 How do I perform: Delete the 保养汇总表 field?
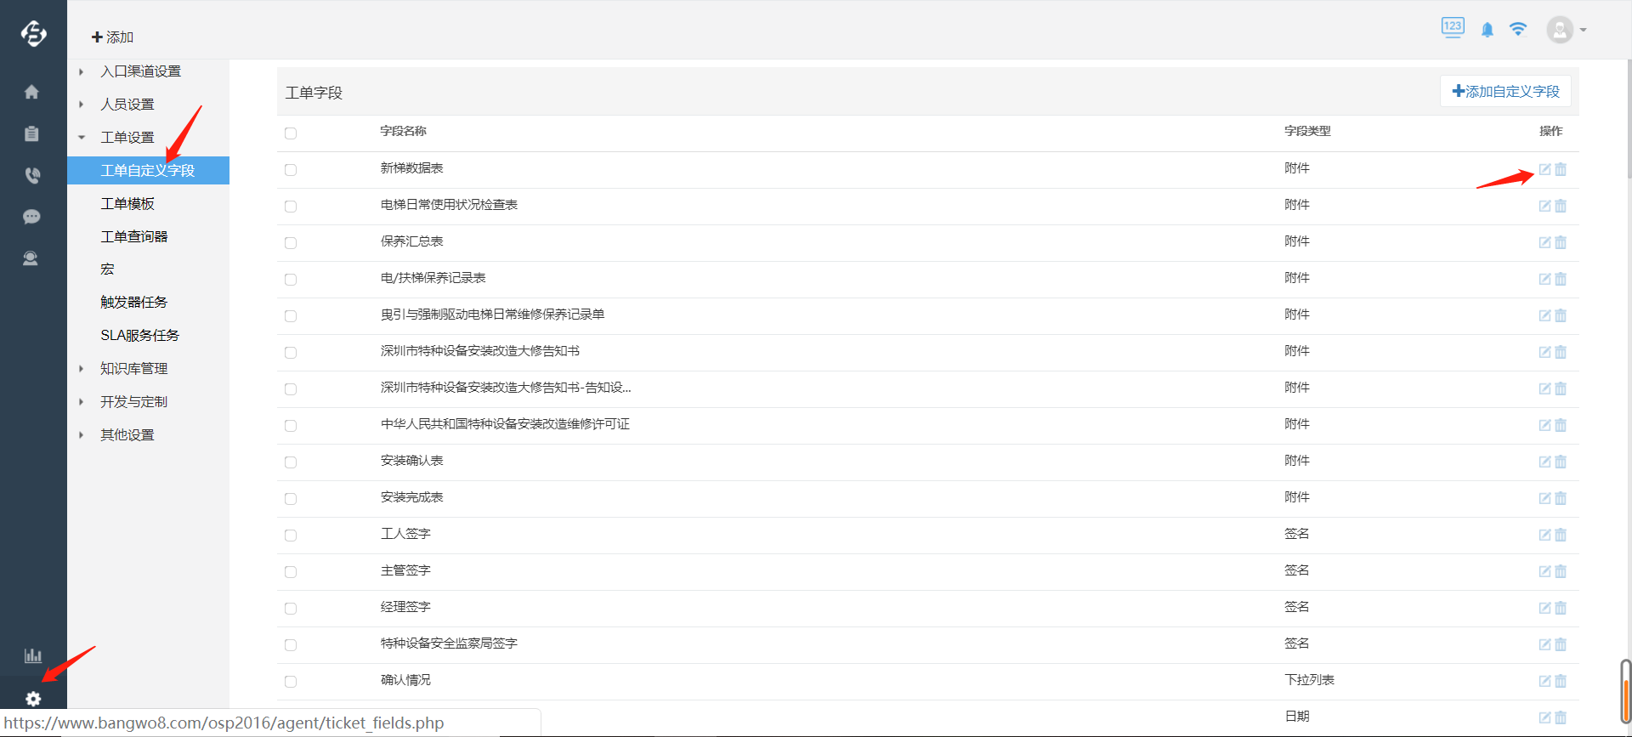click(1561, 243)
